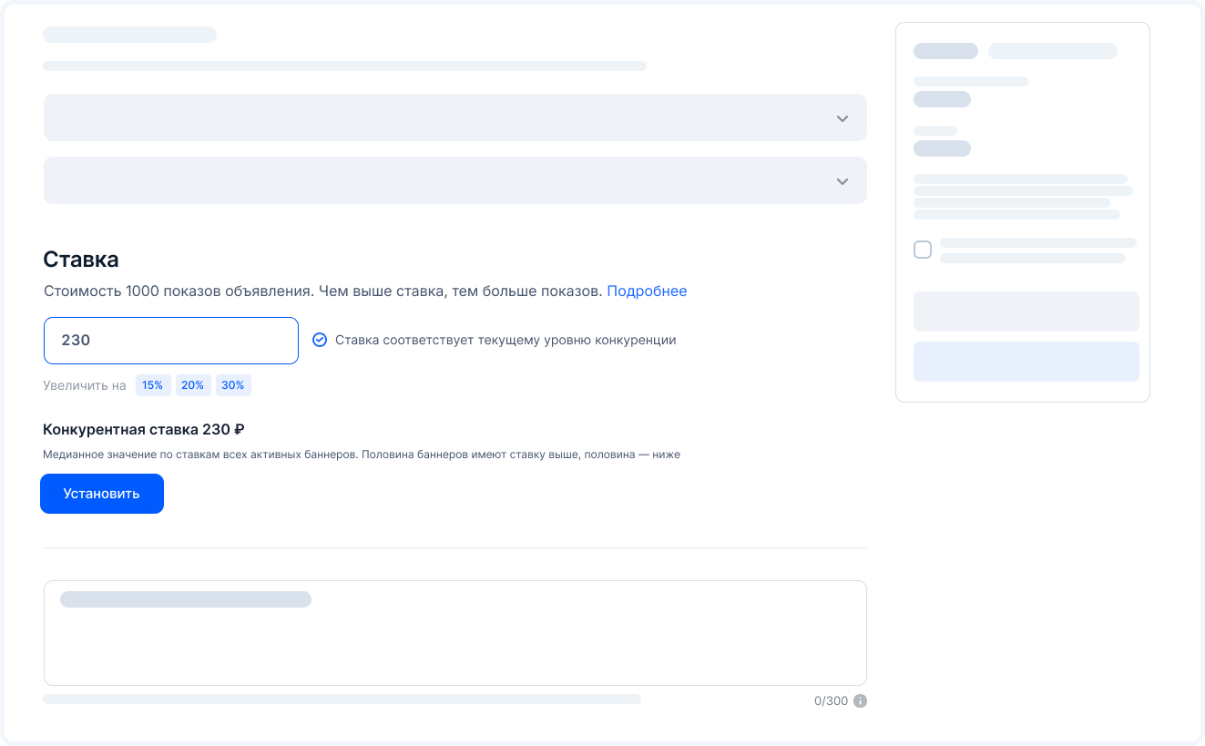Open the info icon next to 0/300 counter
This screenshot has width=1205, height=746.
[861, 700]
